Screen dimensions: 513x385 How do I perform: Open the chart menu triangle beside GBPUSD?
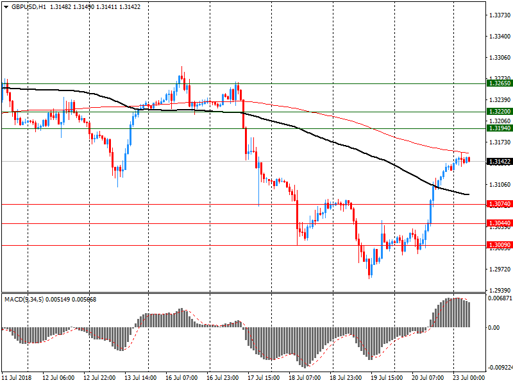click(6, 7)
